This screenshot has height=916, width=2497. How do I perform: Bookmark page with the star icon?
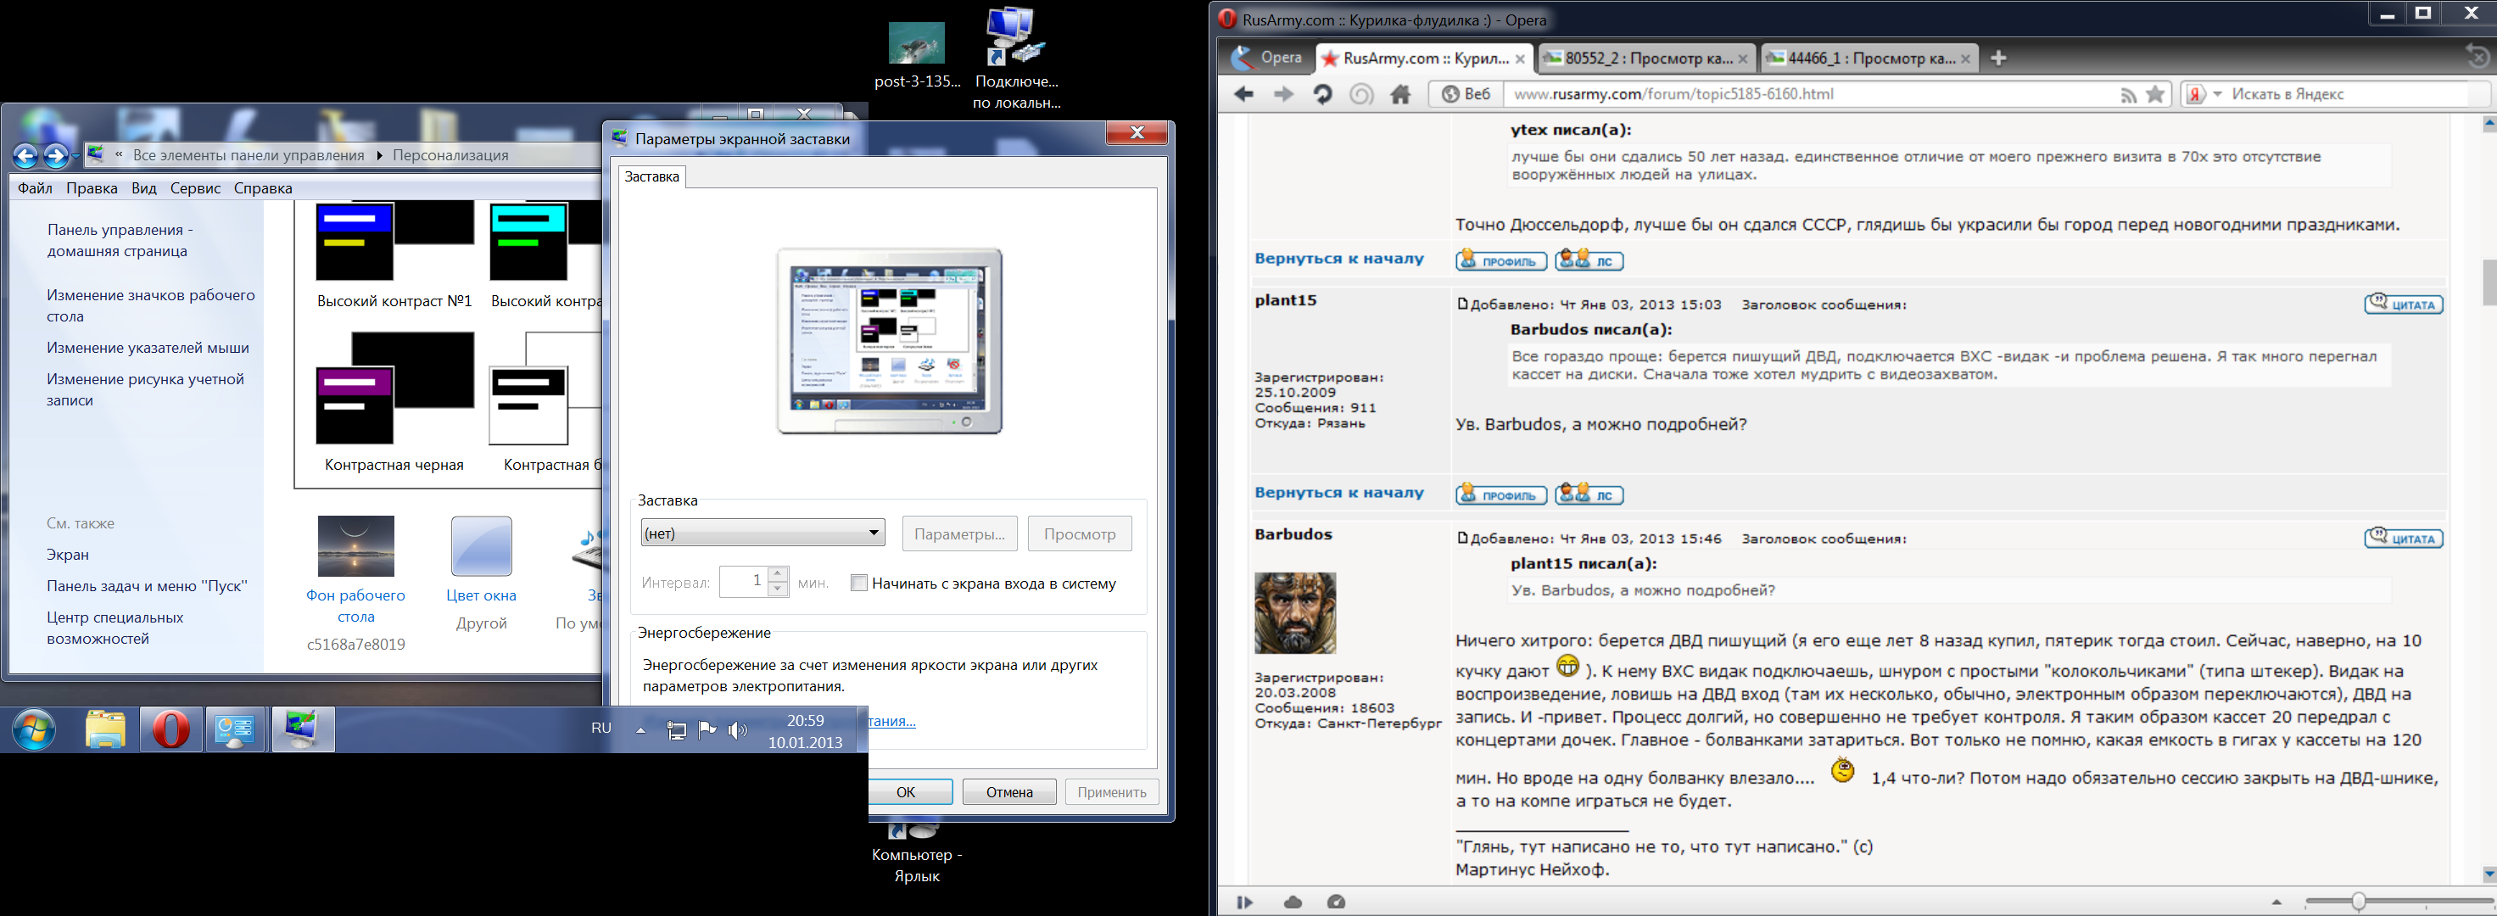click(x=2156, y=94)
